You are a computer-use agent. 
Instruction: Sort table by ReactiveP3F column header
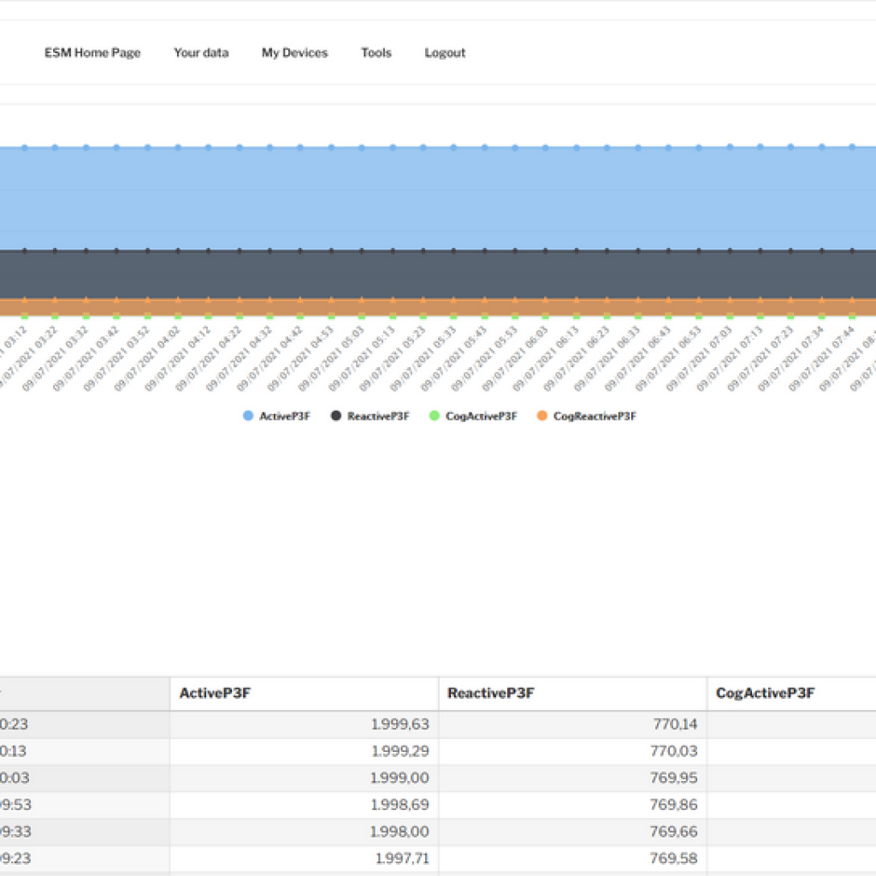(491, 693)
